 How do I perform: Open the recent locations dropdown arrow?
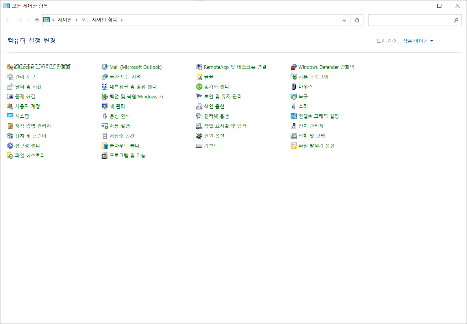29,20
